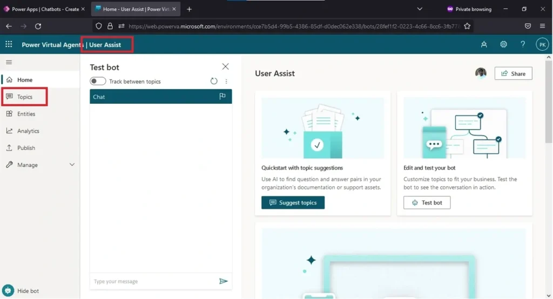Collapse navigation with the hamburger icon
The height and width of the screenshot is (299, 553).
9,62
